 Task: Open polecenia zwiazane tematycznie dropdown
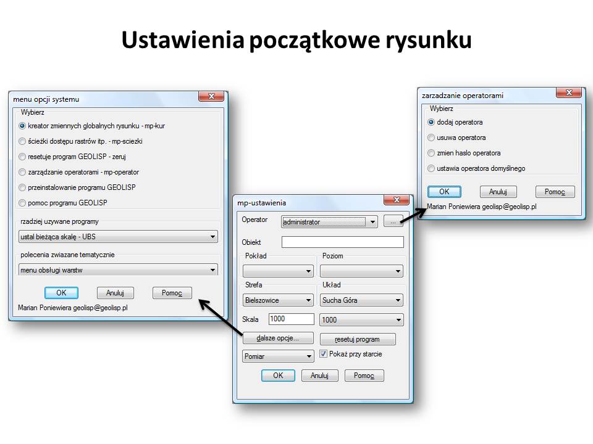coord(118,270)
